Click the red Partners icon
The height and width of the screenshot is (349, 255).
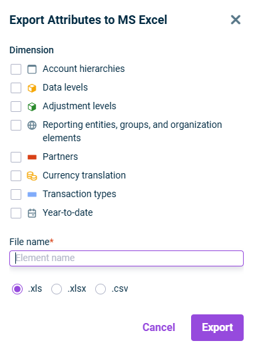[x=32, y=157]
